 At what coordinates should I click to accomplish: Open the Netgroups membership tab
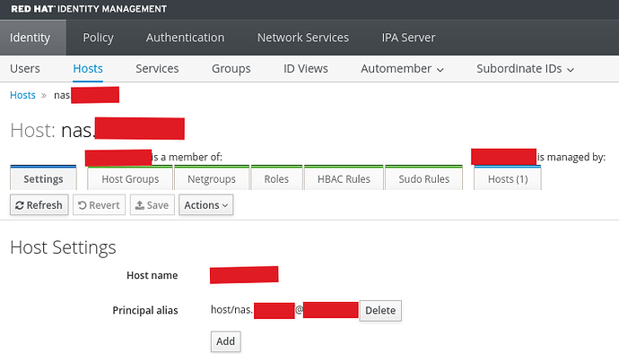tap(212, 178)
